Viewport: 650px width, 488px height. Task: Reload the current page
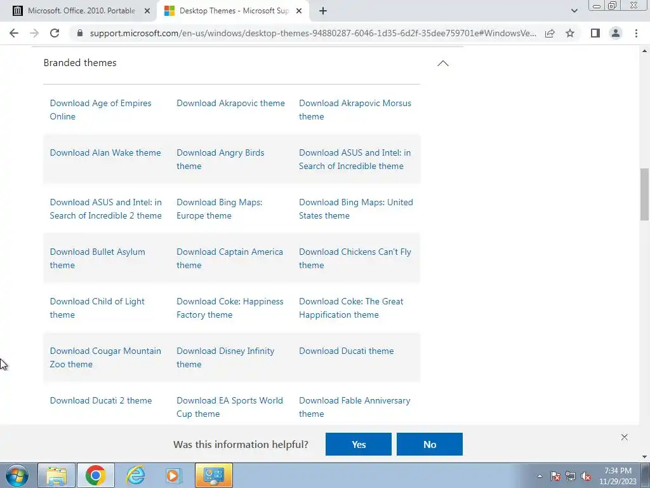click(55, 33)
